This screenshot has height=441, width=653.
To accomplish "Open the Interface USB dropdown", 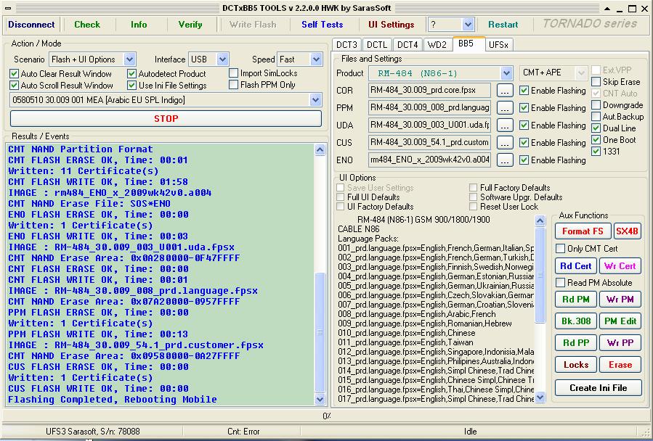I will point(222,59).
